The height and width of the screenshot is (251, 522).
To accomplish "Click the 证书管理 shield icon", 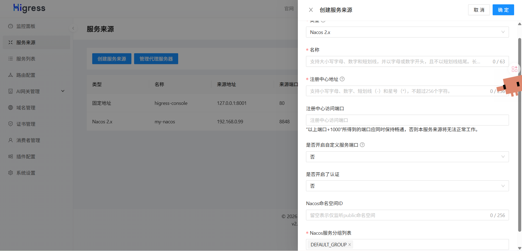I will click(x=11, y=124).
